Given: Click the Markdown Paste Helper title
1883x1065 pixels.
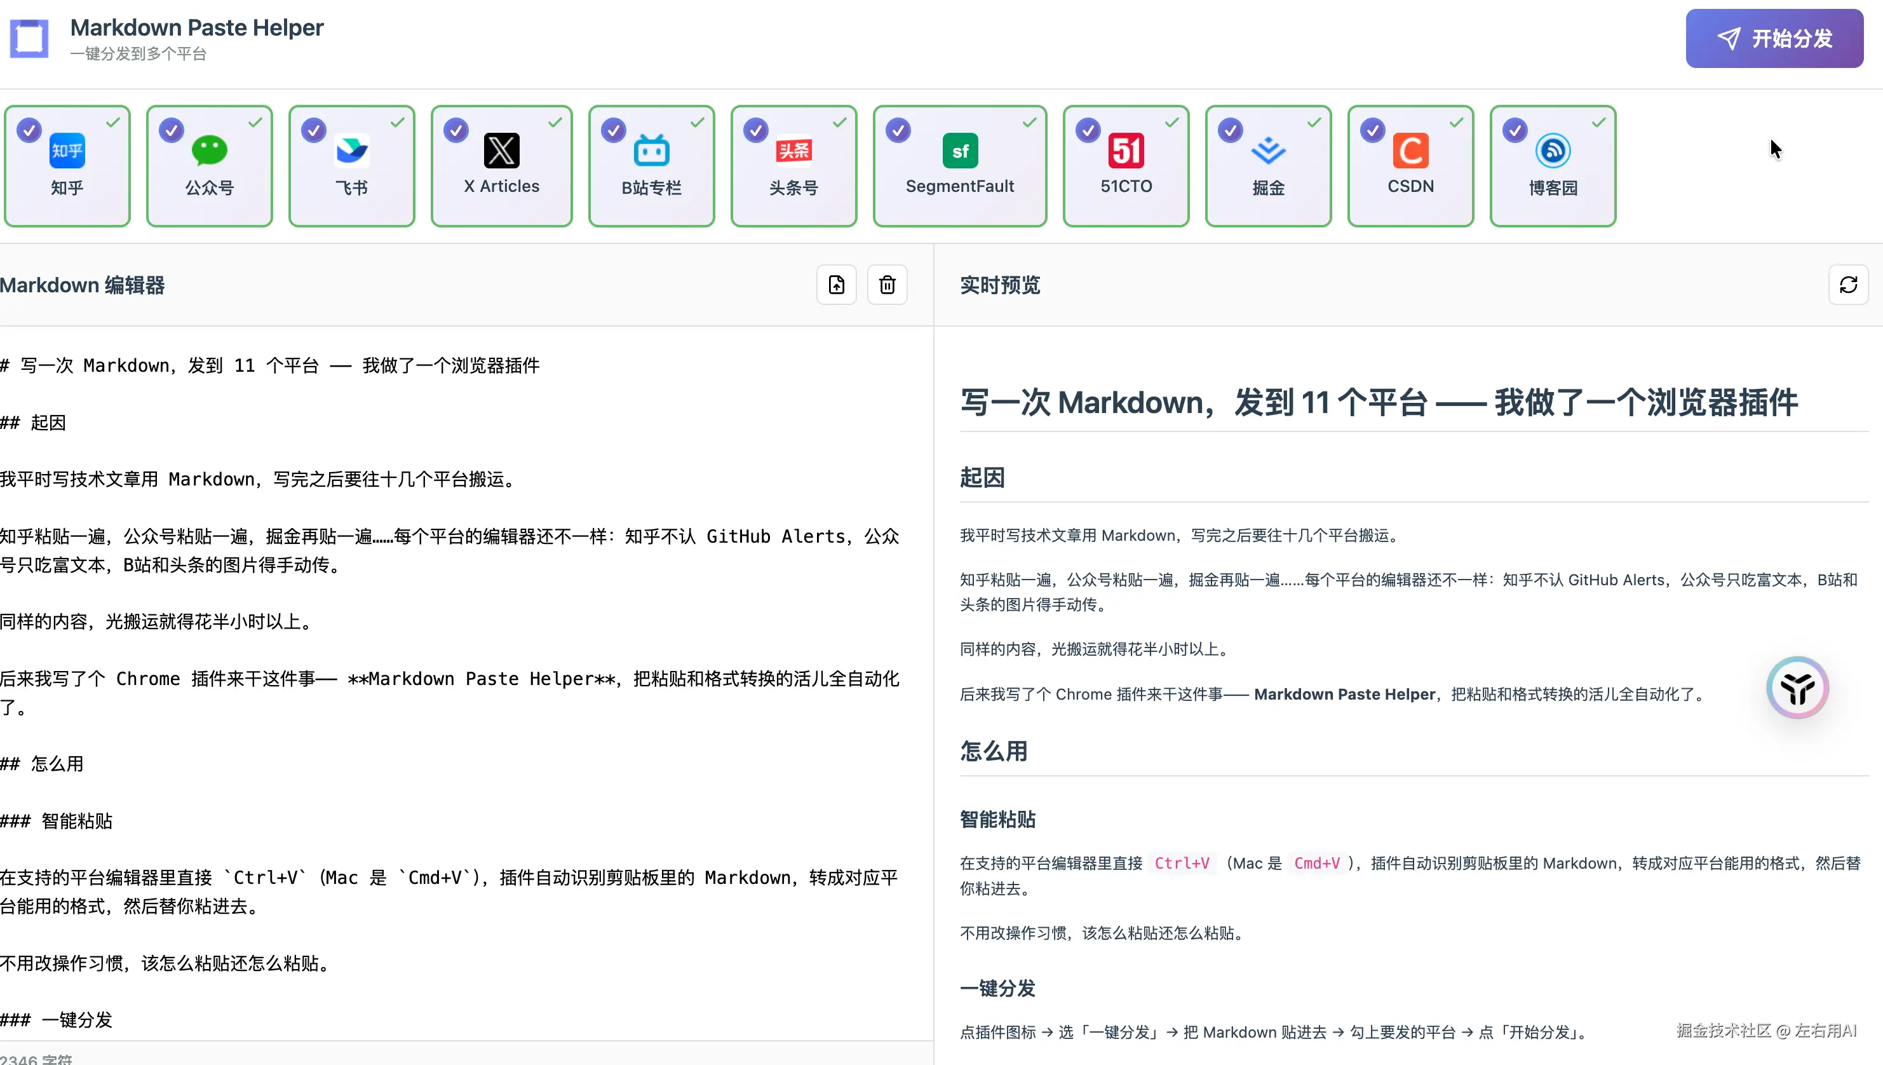Looking at the screenshot, I should coord(197,28).
